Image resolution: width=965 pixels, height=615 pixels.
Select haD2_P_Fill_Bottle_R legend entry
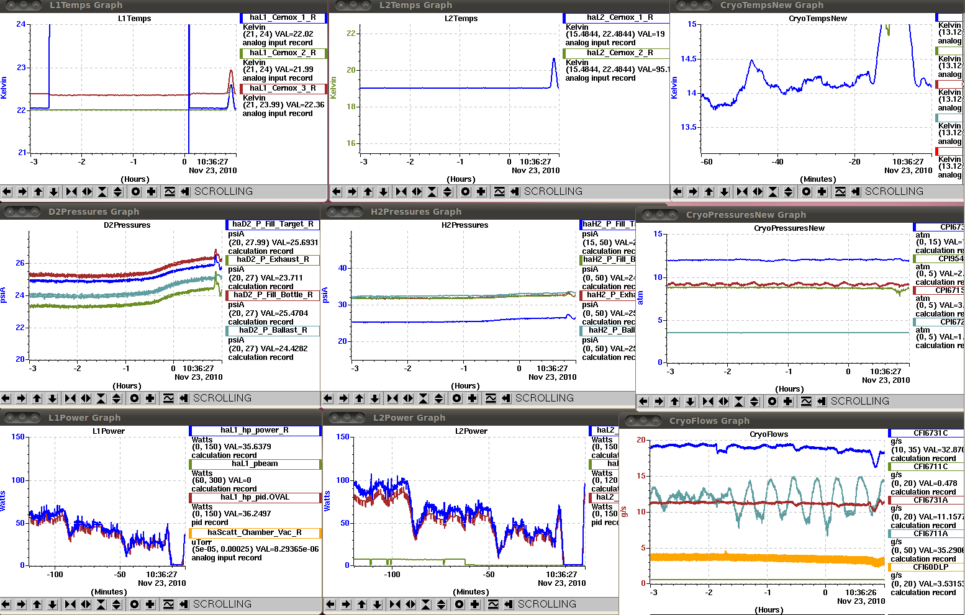273,295
